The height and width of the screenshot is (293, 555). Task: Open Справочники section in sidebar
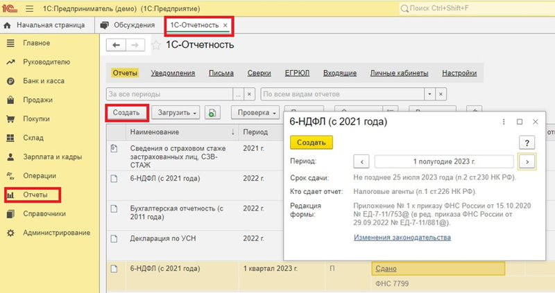44,214
